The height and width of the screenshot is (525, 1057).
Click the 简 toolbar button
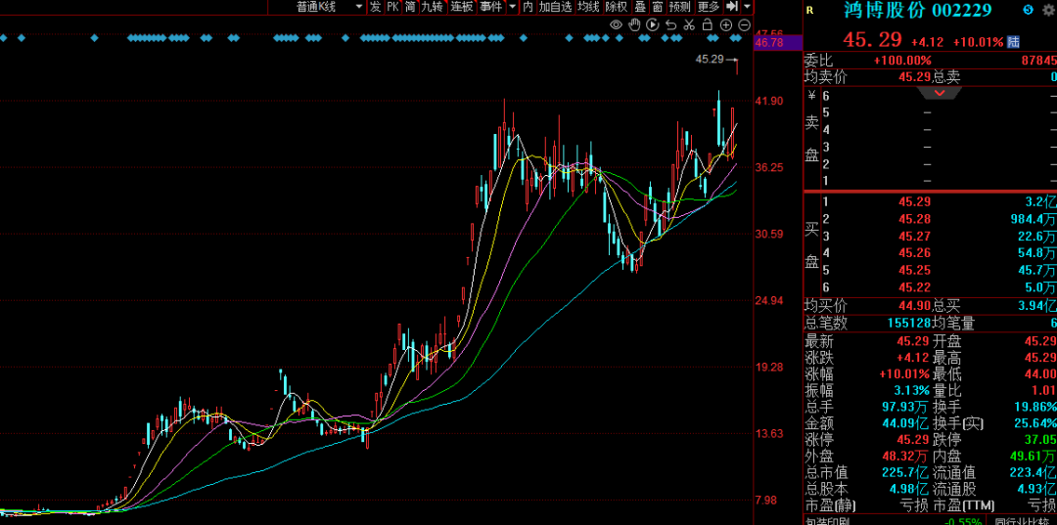pyautogui.click(x=410, y=7)
